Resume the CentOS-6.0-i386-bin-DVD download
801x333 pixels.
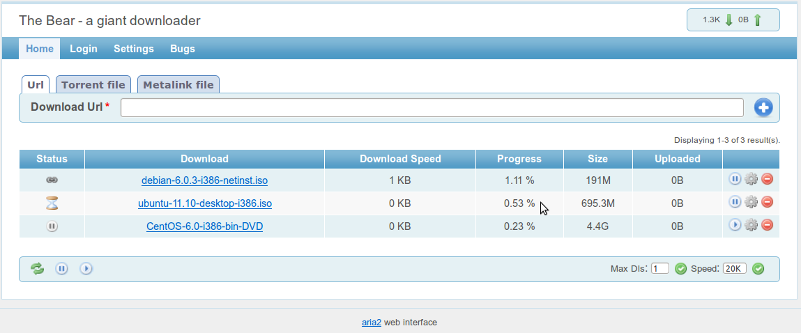[x=735, y=225]
